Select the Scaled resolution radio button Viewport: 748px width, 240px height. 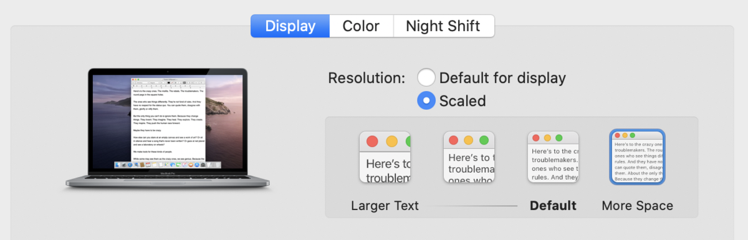426,101
